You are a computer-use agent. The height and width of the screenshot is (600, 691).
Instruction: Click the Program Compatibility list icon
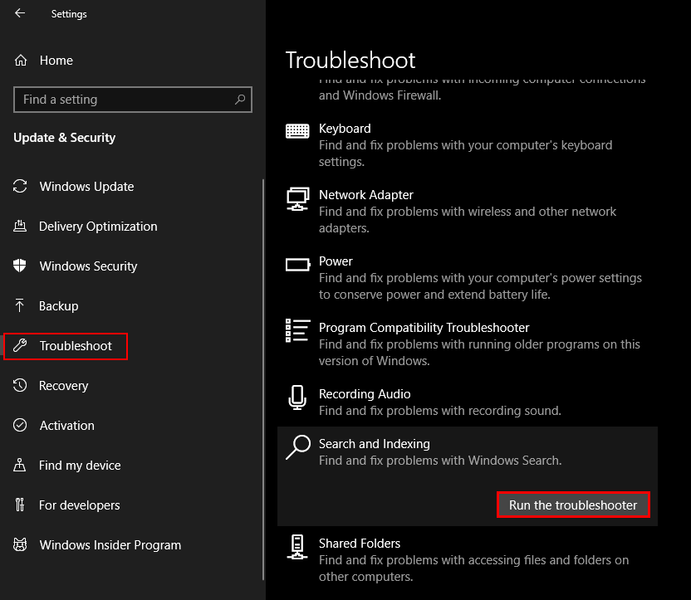(298, 330)
